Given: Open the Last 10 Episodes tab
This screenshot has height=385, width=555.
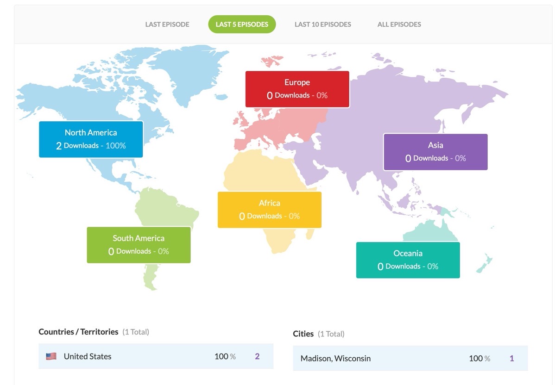Looking at the screenshot, I should click(x=322, y=25).
